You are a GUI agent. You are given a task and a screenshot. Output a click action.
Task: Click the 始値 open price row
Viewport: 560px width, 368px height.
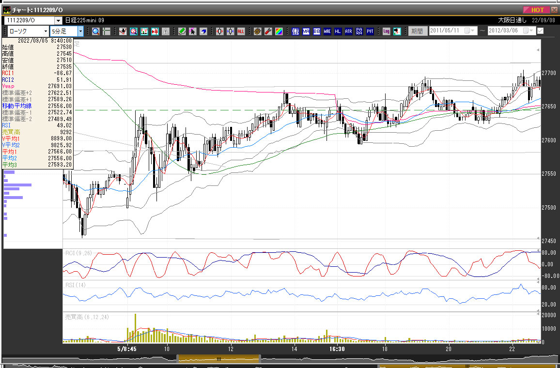point(37,47)
